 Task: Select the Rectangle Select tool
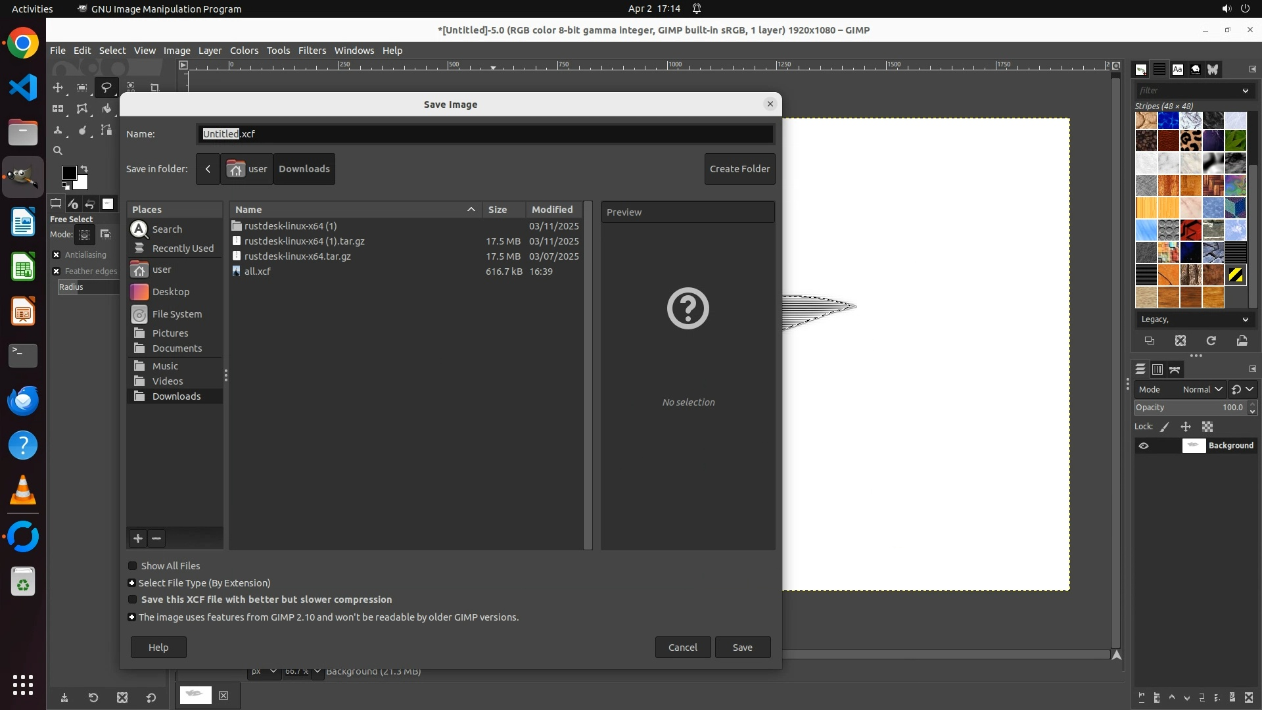tap(82, 87)
